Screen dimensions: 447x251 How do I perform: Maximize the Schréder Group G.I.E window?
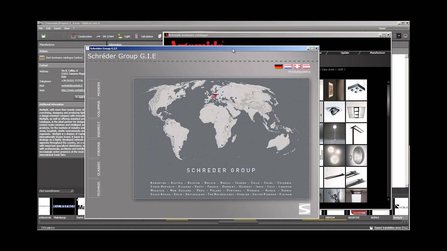(313, 48)
